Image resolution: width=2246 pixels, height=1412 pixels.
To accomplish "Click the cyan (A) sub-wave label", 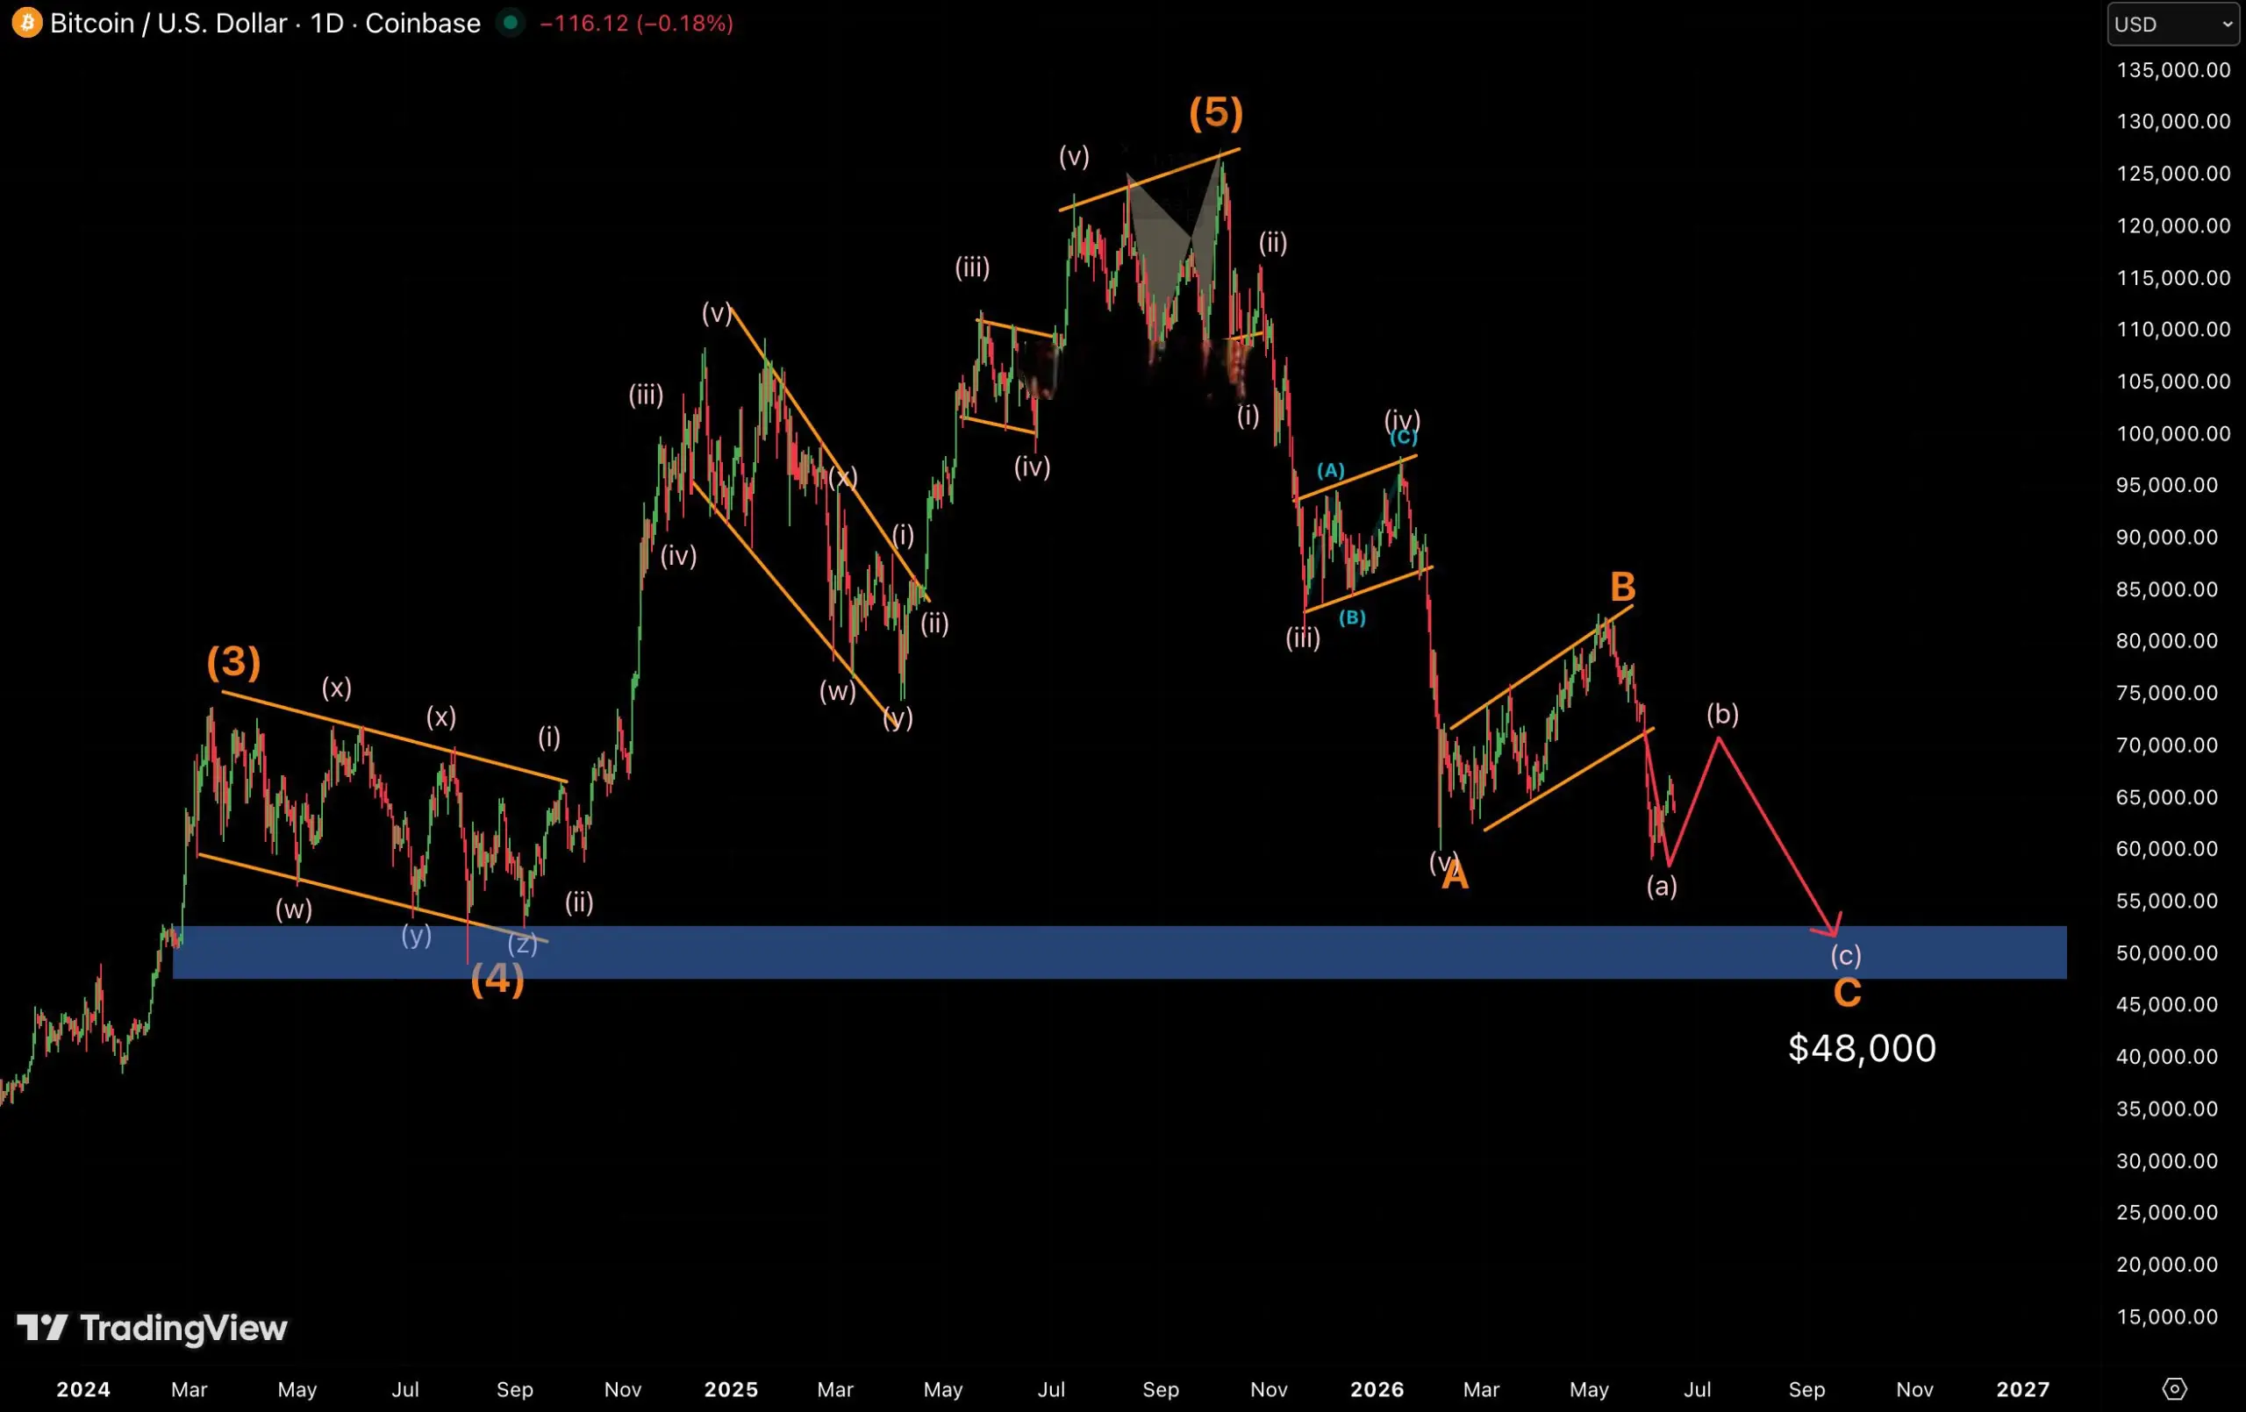I will click(x=1331, y=470).
